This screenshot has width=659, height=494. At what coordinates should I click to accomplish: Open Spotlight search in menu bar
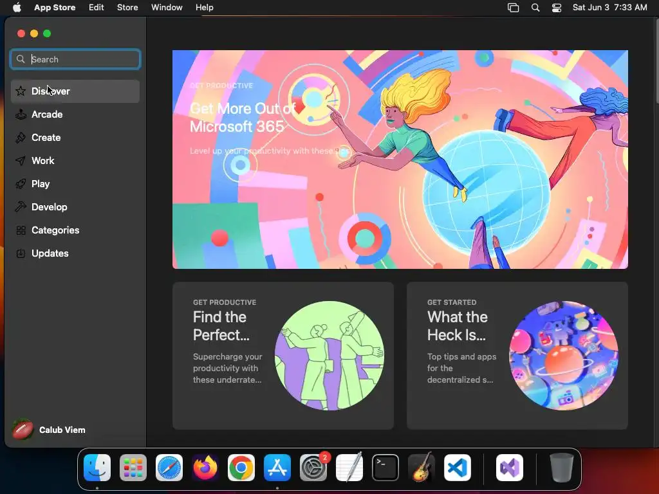(535, 8)
